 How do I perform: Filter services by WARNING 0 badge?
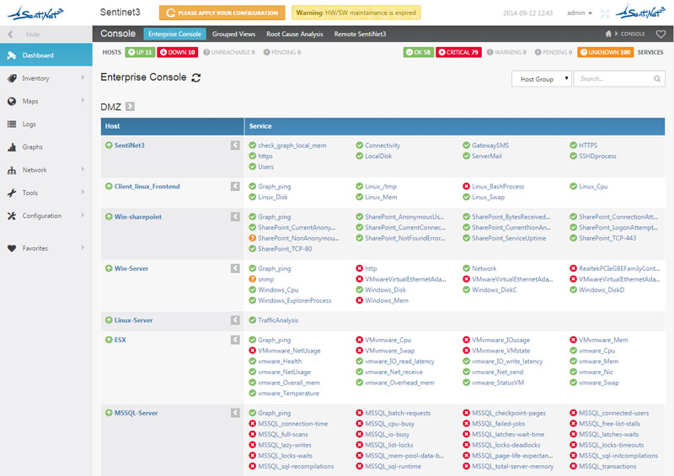506,52
